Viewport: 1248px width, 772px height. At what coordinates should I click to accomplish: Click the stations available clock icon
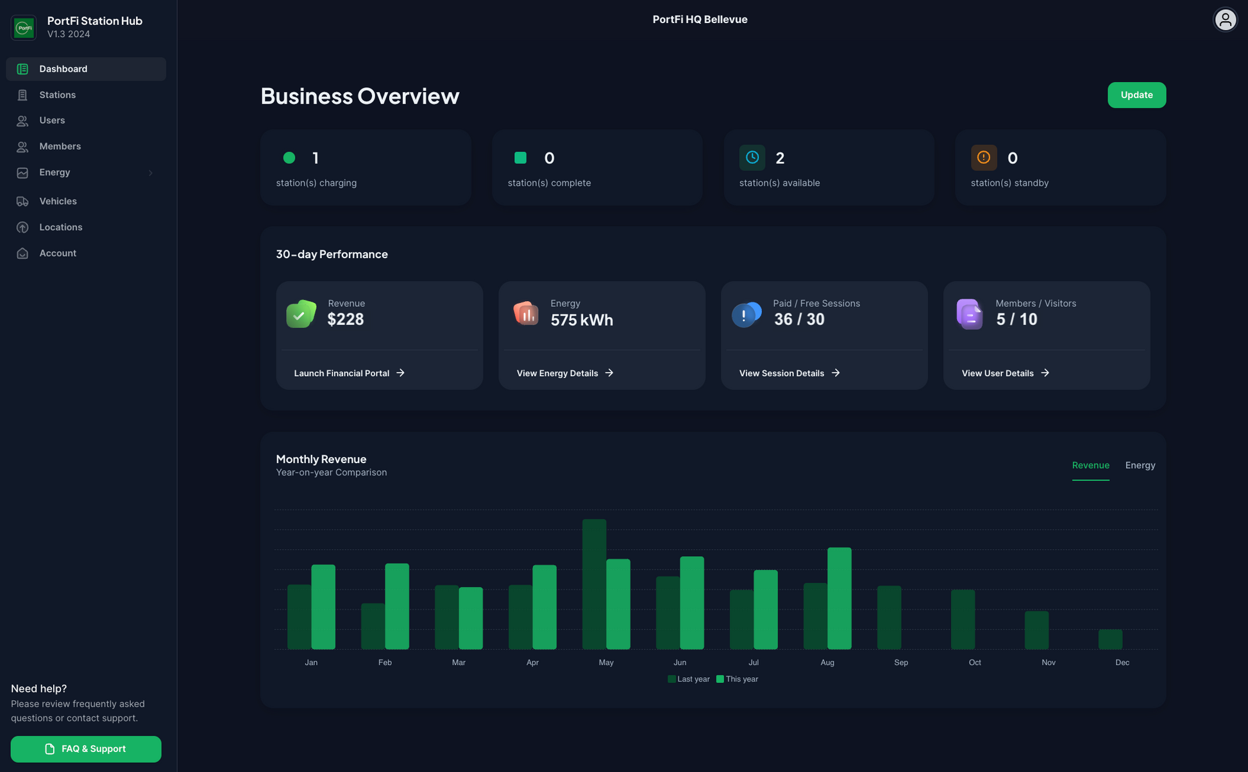[752, 158]
